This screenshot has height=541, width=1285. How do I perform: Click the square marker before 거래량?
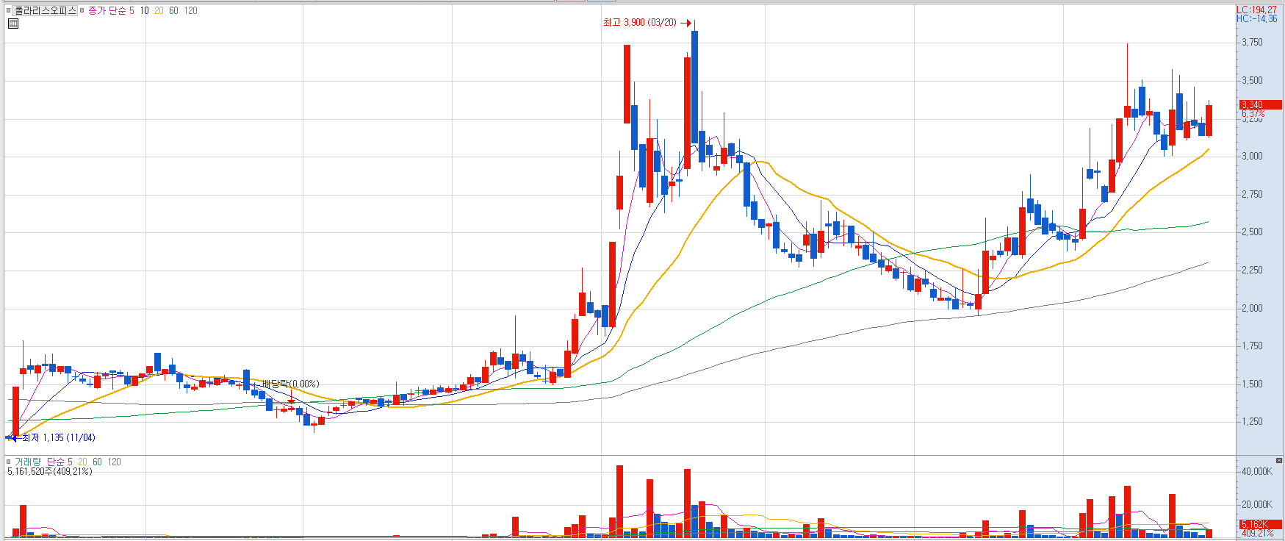(x=8, y=462)
